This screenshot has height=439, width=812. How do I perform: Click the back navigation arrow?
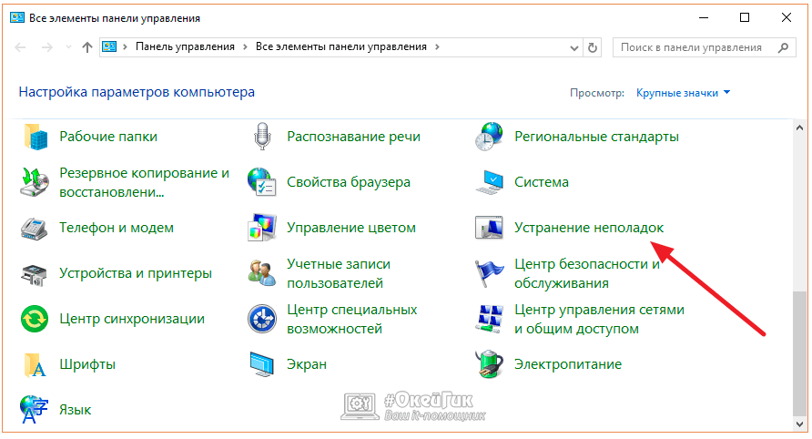point(20,47)
